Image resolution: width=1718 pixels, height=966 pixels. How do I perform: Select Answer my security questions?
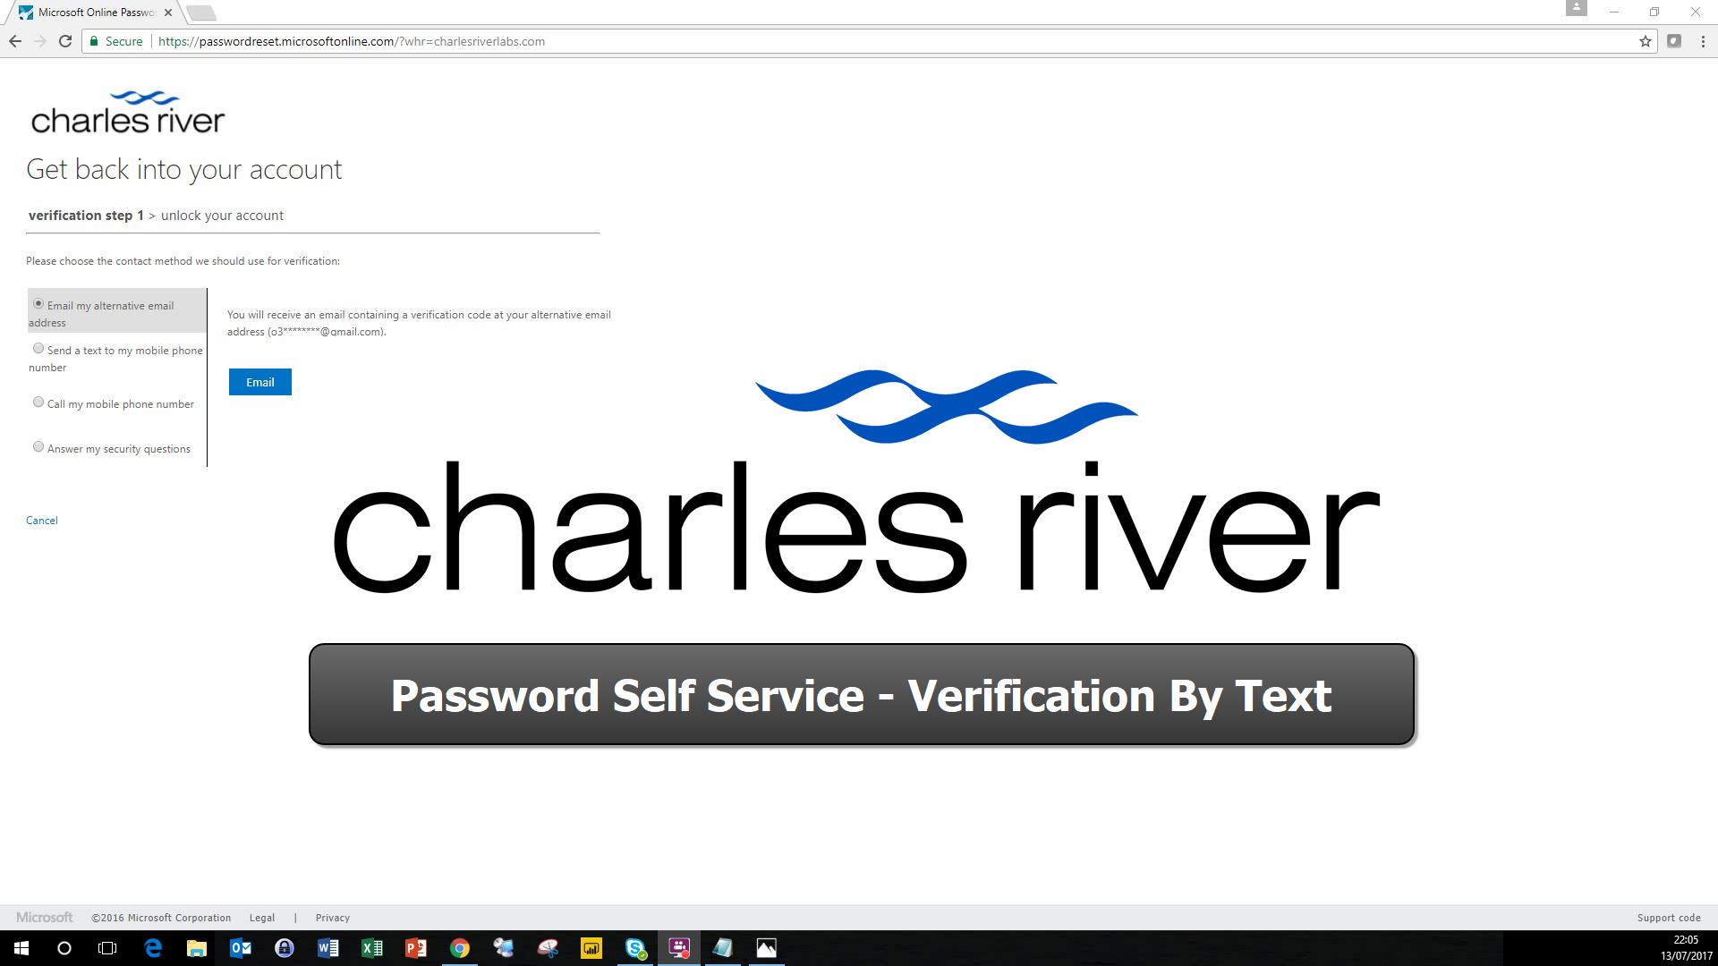tap(39, 447)
